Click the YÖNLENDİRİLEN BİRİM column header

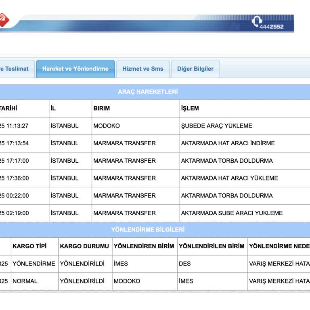tap(212, 246)
